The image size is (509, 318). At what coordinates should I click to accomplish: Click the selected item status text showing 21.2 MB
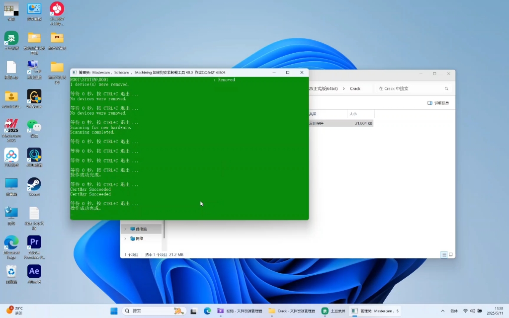coord(164,255)
